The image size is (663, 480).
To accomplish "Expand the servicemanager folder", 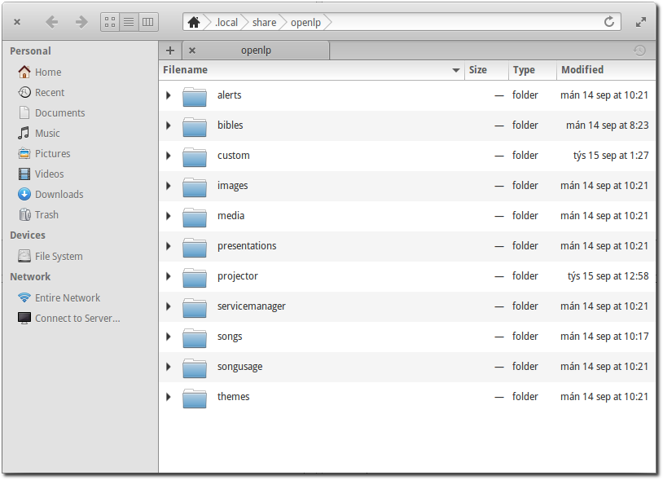I will [169, 306].
